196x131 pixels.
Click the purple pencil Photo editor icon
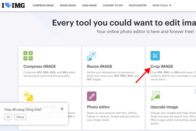[x=91, y=96]
